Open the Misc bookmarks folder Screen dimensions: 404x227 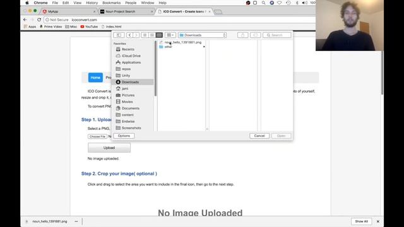click(71, 26)
